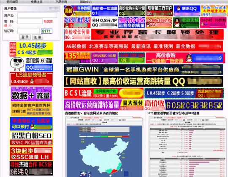The image size is (228, 177).
Task: Click the penguin icon in the LS流量领导者 banner
Action: (x=32, y=81)
